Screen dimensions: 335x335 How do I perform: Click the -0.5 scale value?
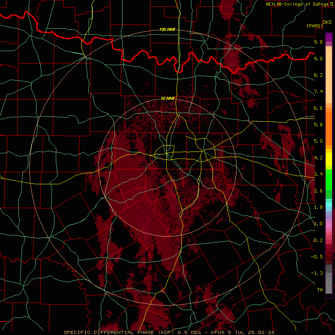317,257
